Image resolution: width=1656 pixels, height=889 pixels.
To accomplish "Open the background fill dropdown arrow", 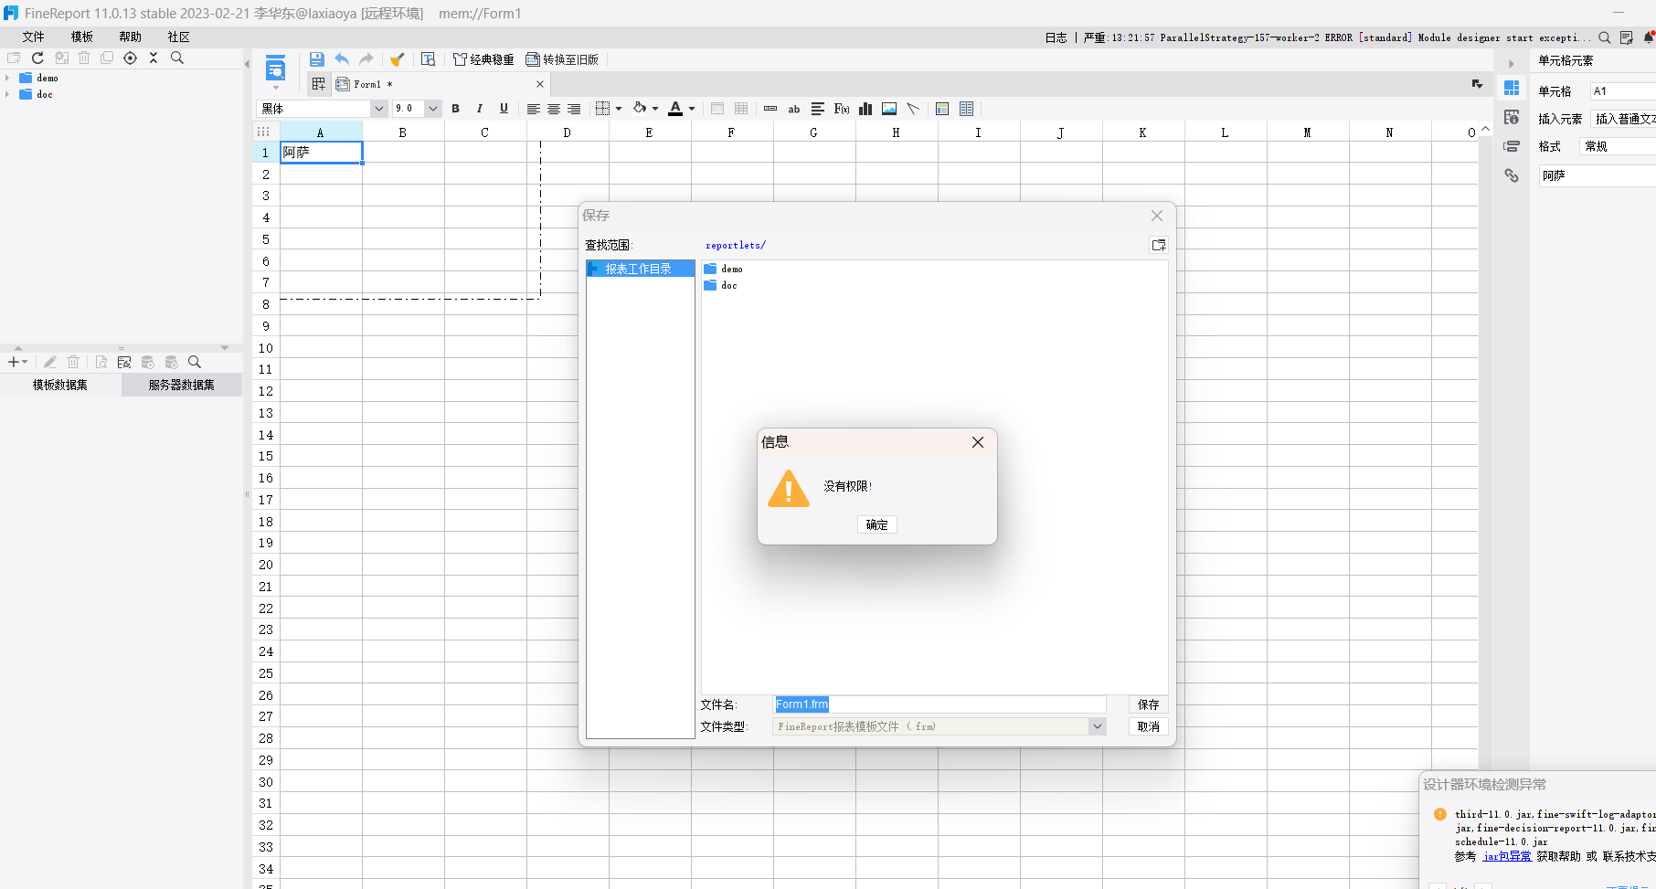I will click(655, 109).
